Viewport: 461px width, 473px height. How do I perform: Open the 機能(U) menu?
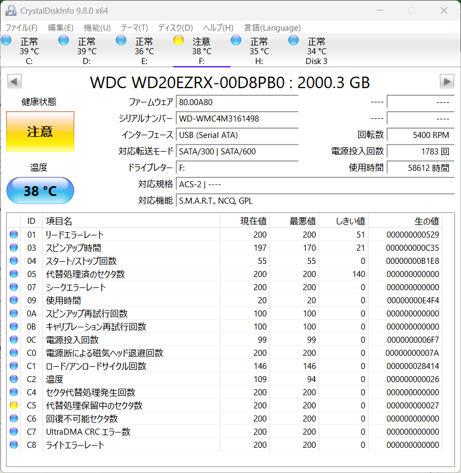tap(97, 27)
